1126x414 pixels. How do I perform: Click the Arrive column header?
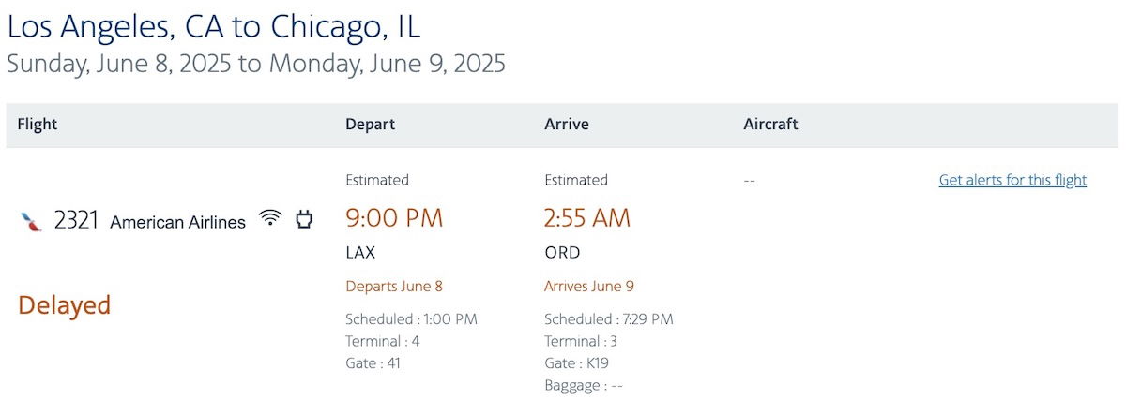567,124
